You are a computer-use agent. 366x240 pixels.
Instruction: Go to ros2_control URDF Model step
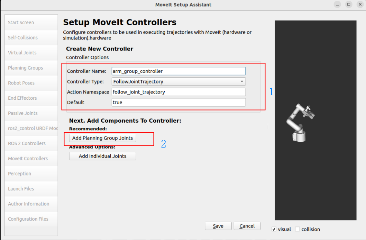click(x=31, y=128)
